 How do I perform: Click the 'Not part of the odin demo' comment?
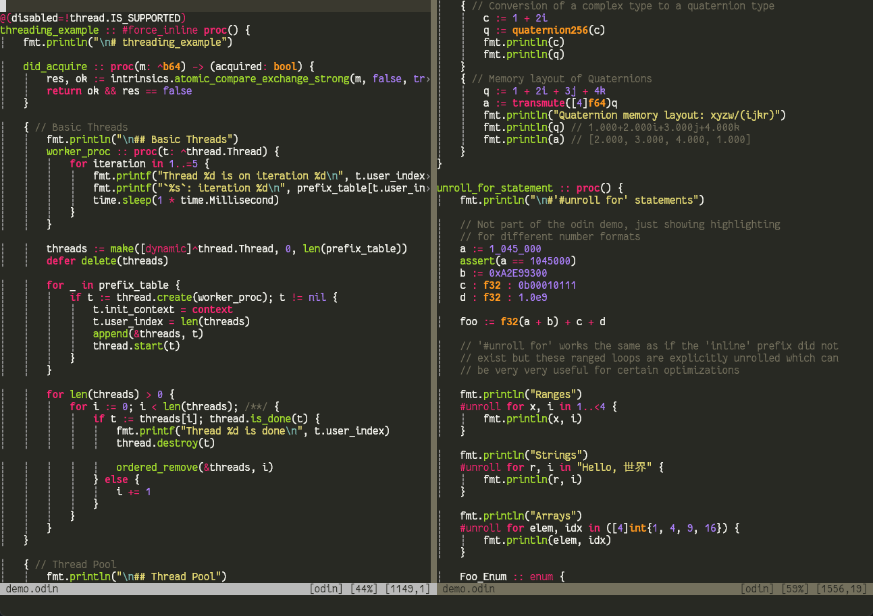(x=620, y=224)
